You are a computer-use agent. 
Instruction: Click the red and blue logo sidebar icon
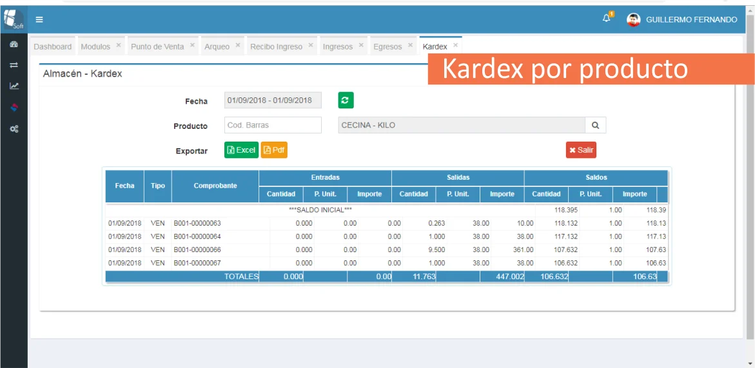(x=14, y=107)
